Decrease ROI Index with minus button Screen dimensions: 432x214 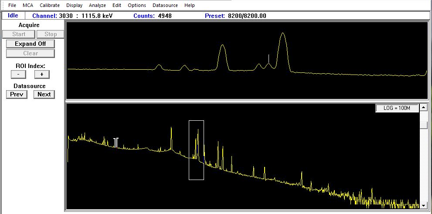[x=18, y=74]
